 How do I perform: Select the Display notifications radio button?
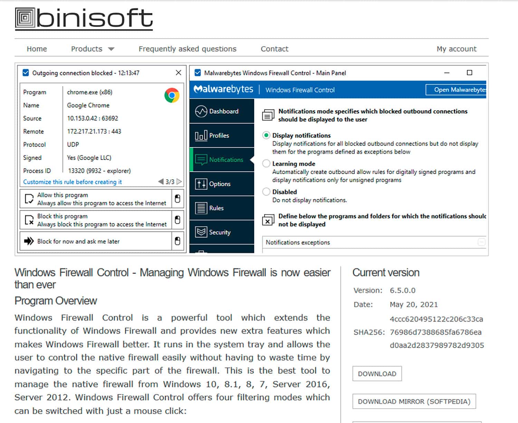(x=266, y=135)
